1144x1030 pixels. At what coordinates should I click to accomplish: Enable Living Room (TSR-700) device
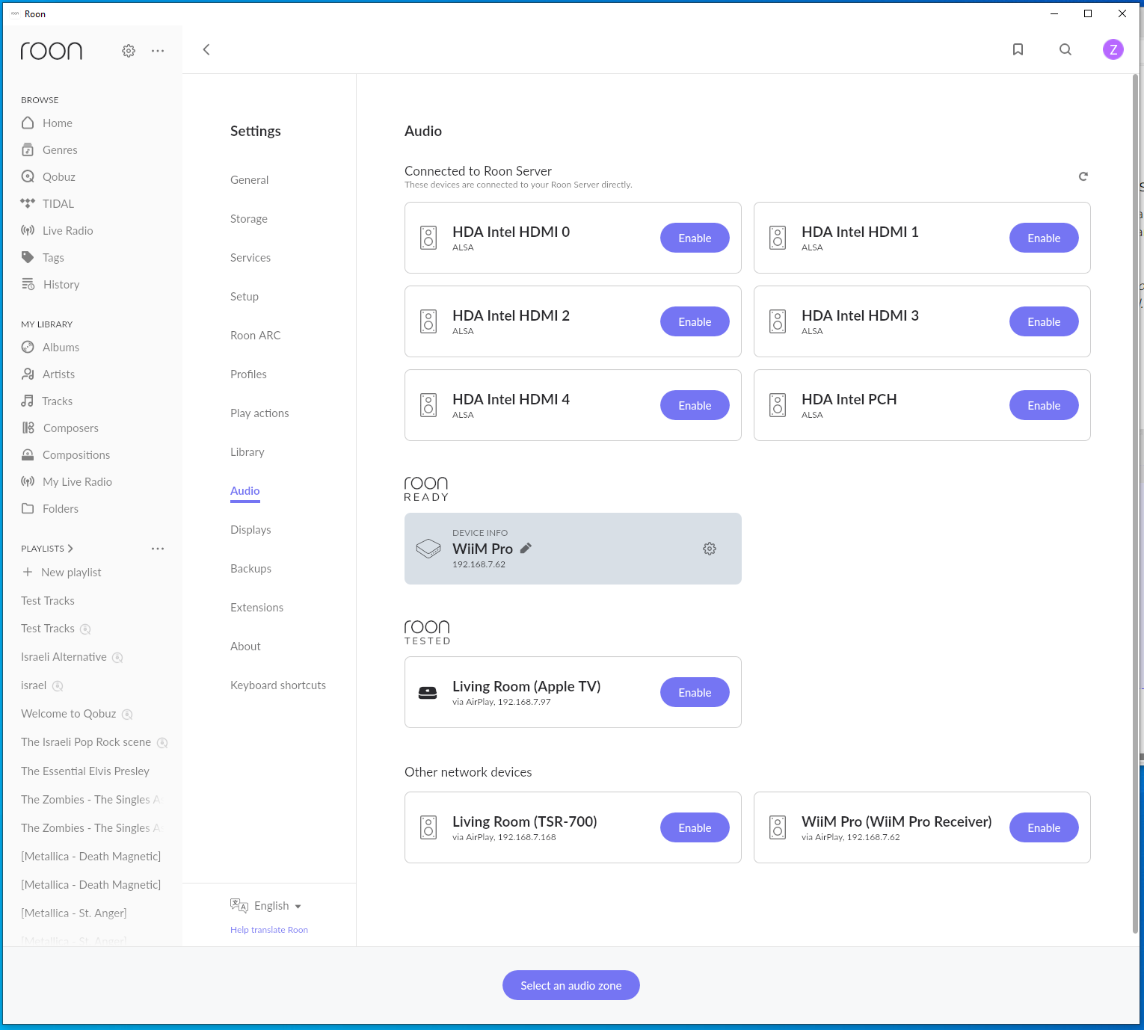[x=695, y=827]
